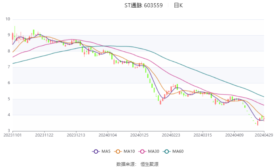Click the 20240315 date on the x-axis
The width and height of the screenshot is (275, 167).
(201, 135)
